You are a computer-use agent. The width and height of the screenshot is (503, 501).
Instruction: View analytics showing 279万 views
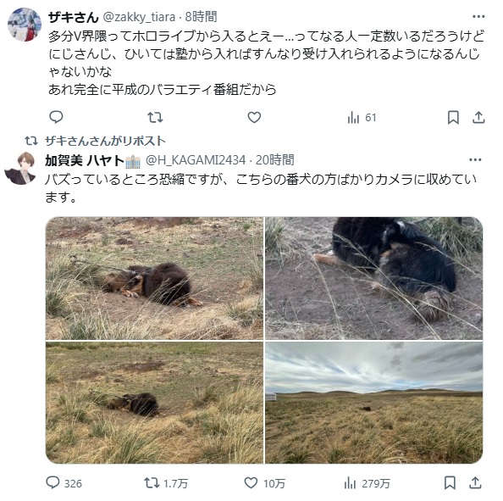tap(367, 483)
